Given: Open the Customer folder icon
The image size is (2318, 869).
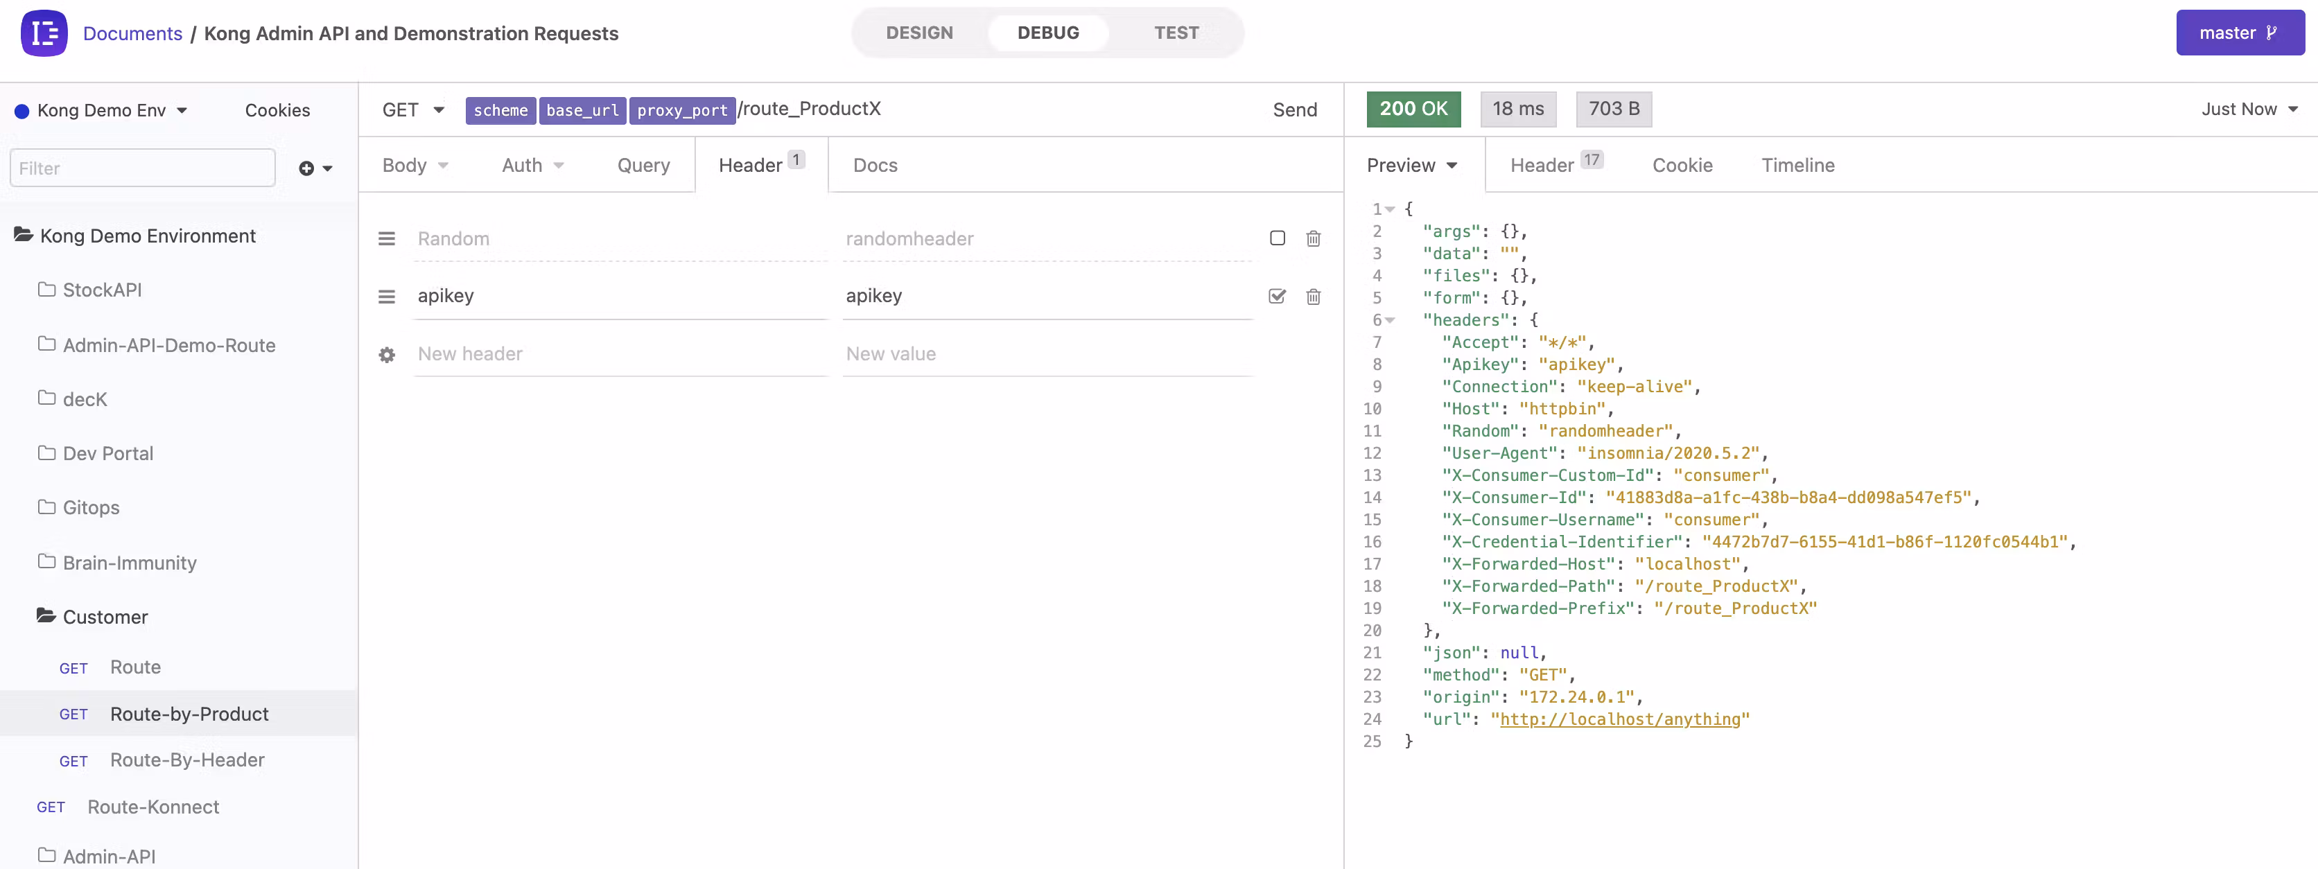Looking at the screenshot, I should point(46,616).
